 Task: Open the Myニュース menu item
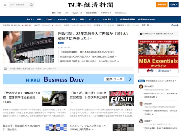77,13
